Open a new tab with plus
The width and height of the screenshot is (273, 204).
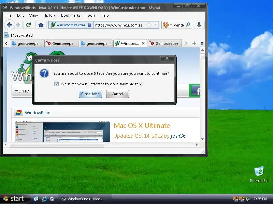click(x=194, y=43)
